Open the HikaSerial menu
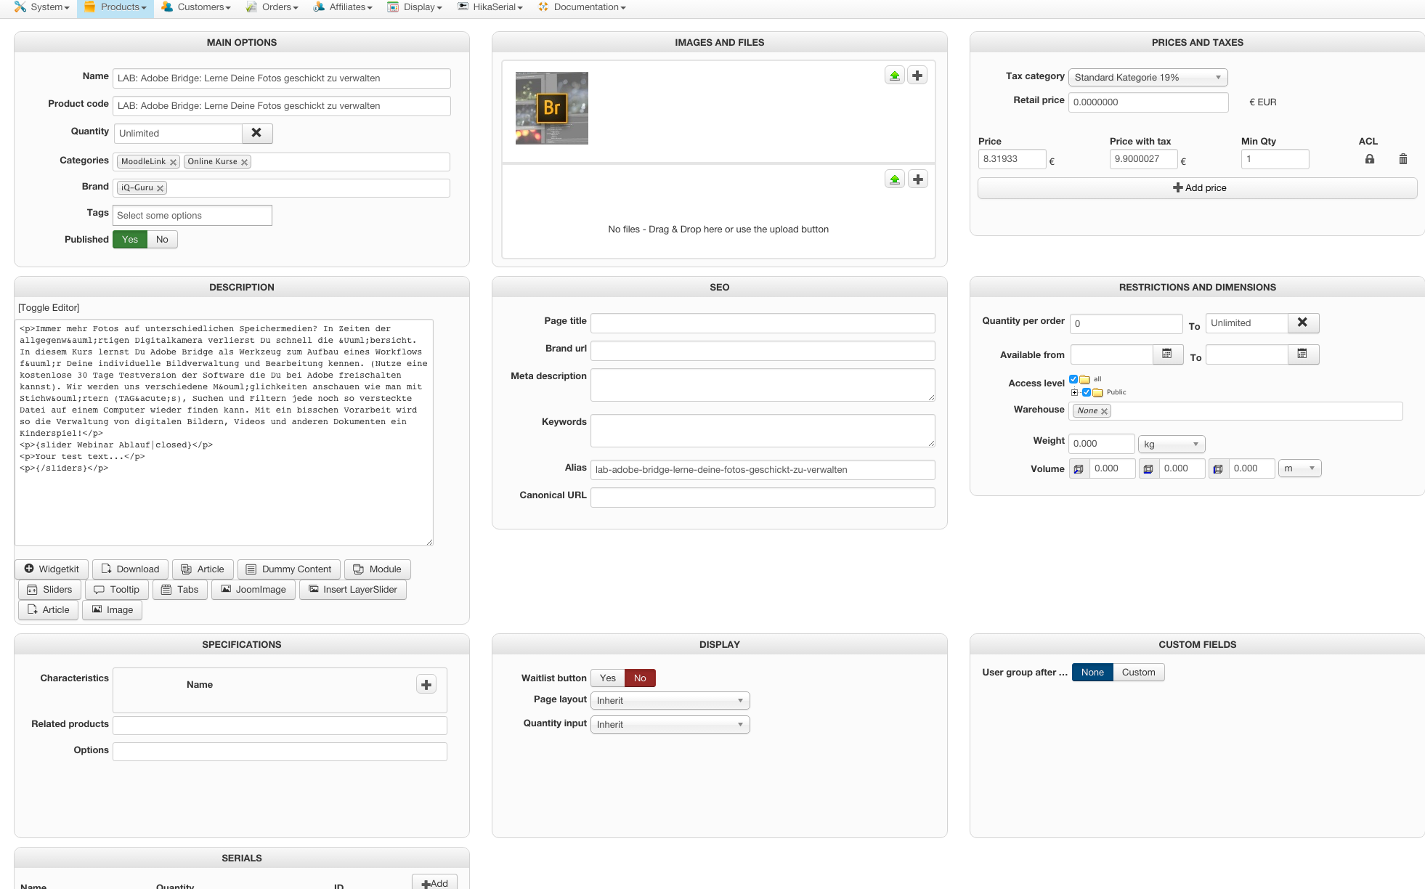1425x889 pixels. tap(490, 7)
